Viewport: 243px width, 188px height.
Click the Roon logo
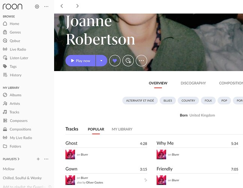[x=12, y=6]
